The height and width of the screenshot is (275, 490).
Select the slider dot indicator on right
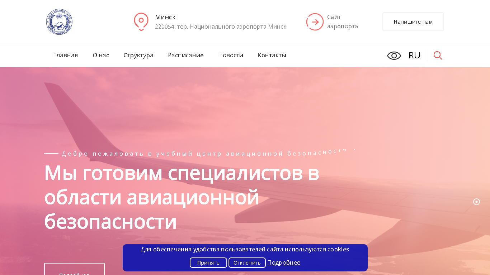coord(476,202)
